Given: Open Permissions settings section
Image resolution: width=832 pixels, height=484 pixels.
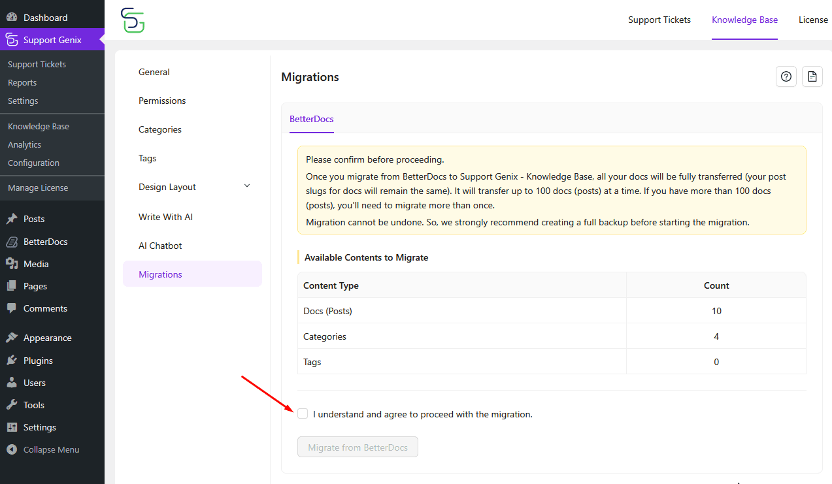Looking at the screenshot, I should click(x=192, y=101).
